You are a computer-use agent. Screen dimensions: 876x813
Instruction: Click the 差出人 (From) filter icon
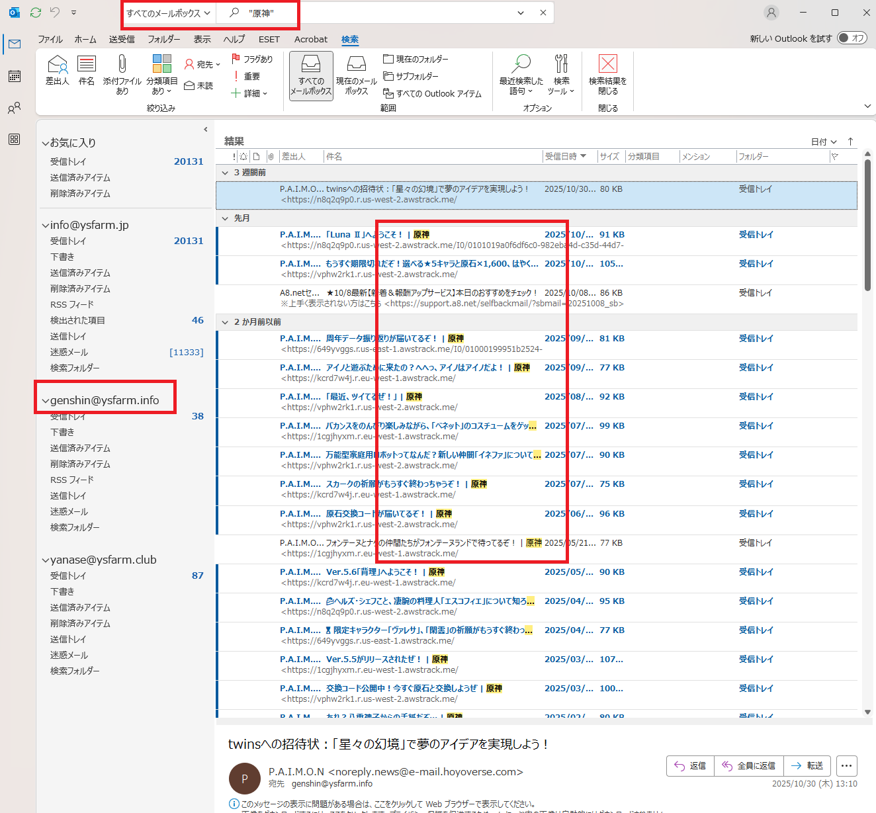pyautogui.click(x=58, y=65)
